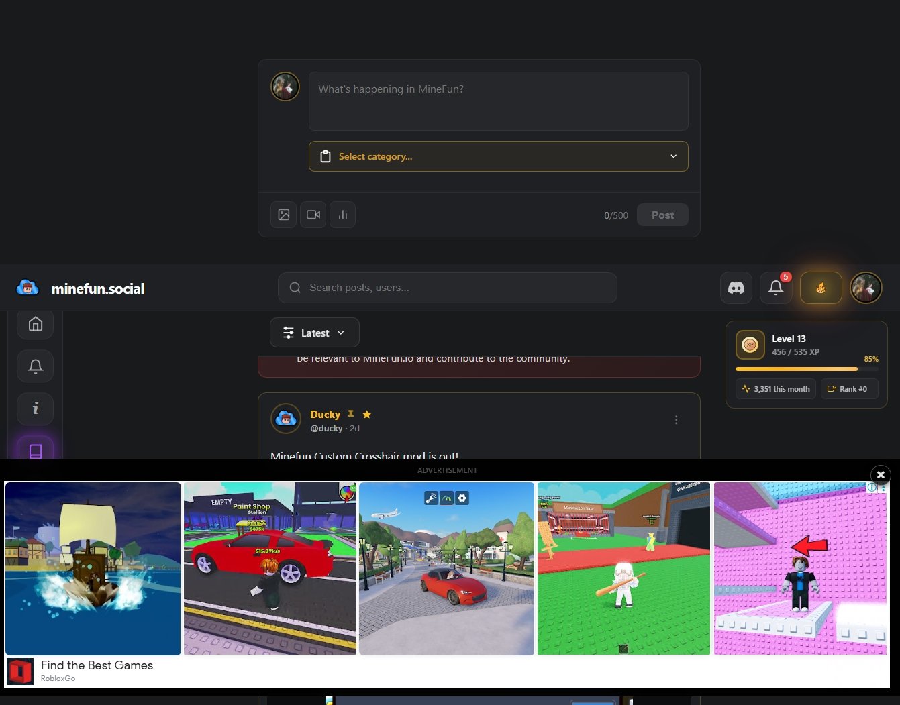Expand the Select category dropdown
This screenshot has width=900, height=705.
[498, 156]
